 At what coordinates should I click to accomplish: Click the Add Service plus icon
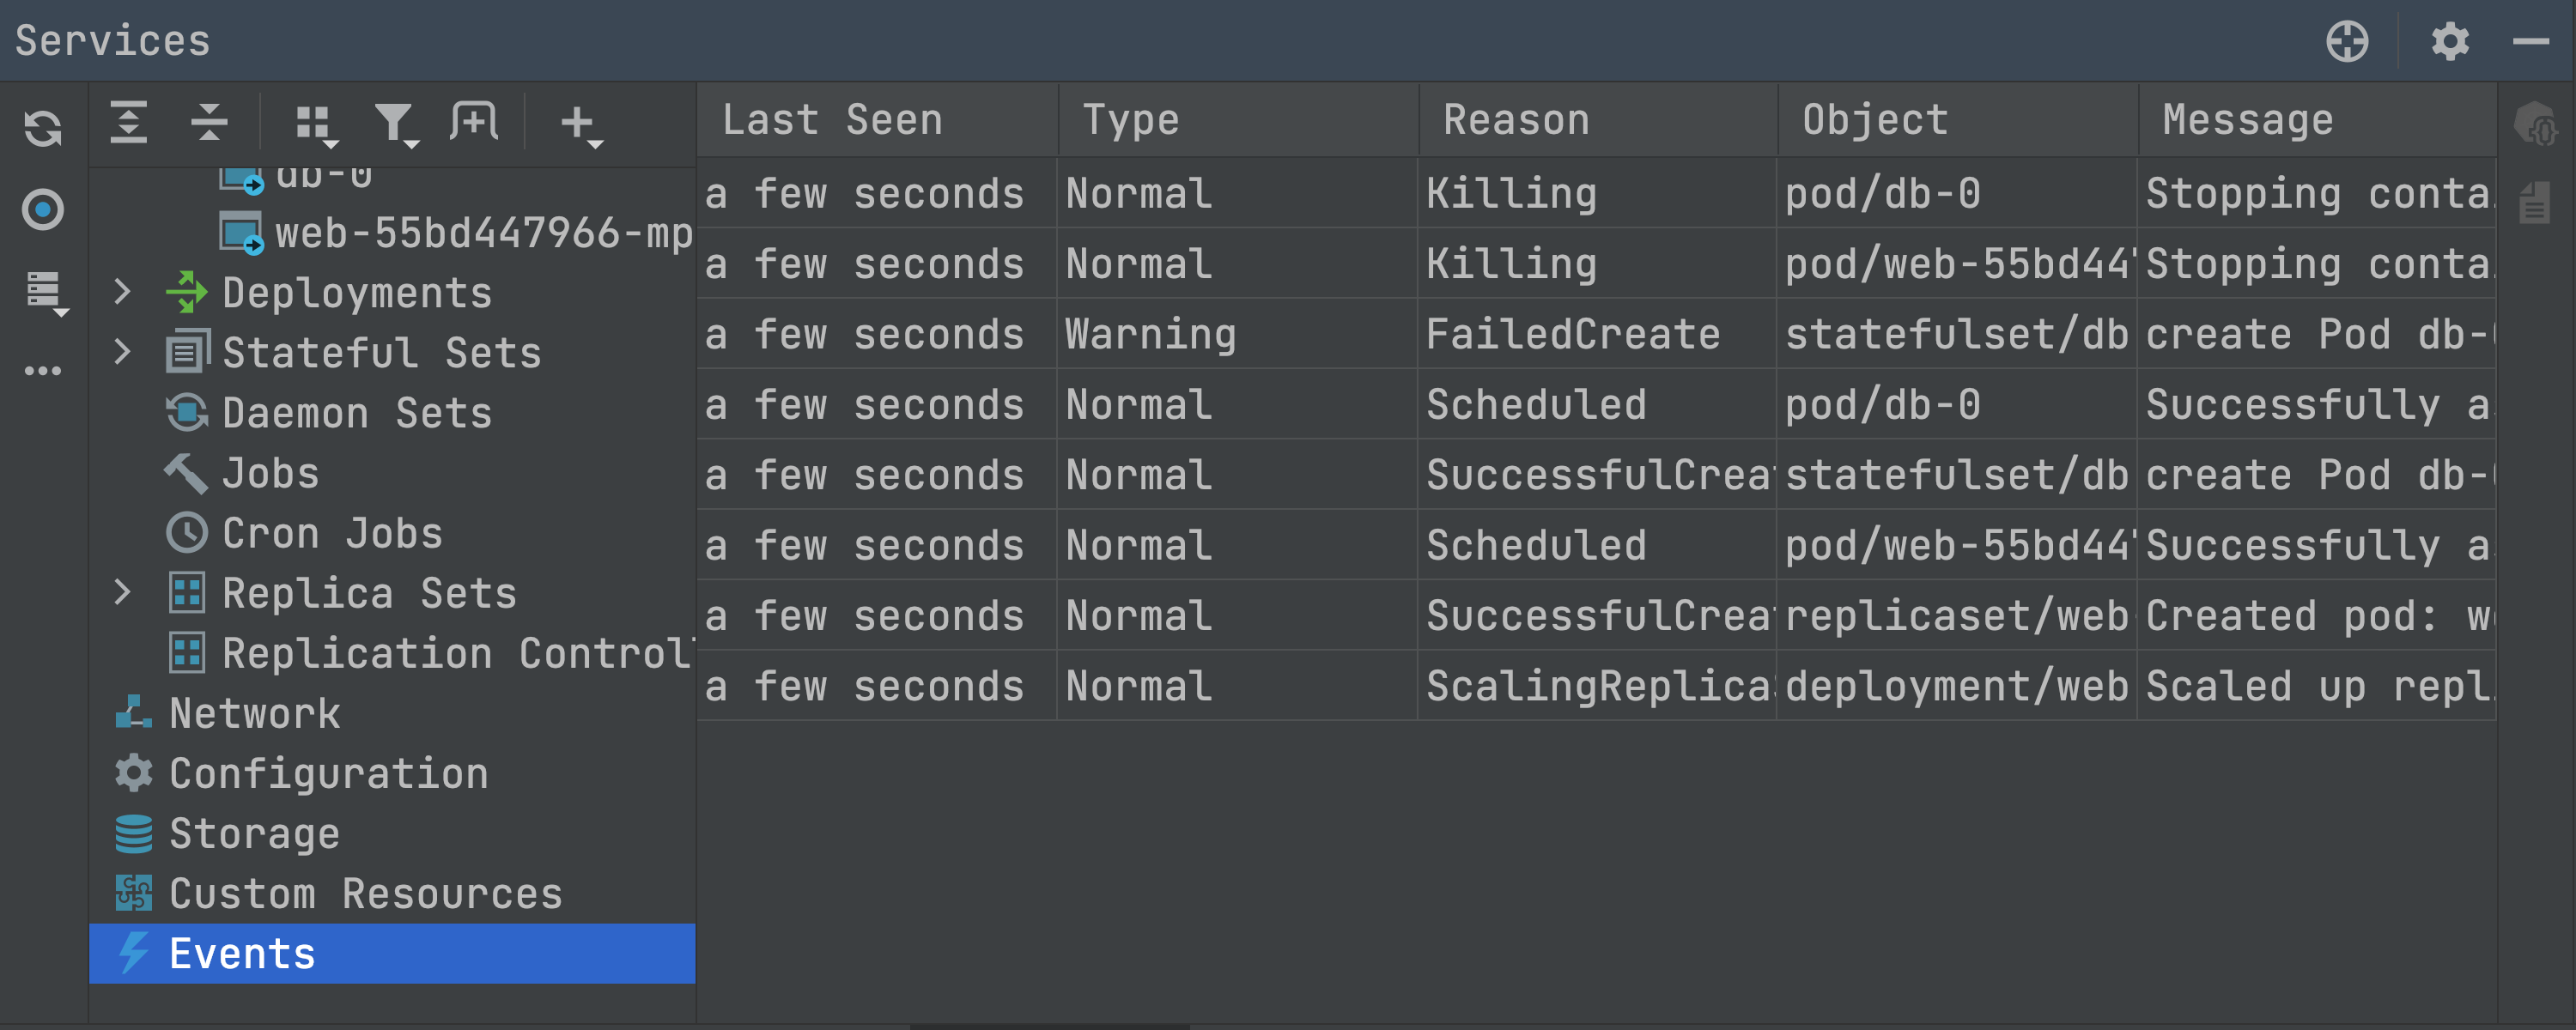click(579, 125)
